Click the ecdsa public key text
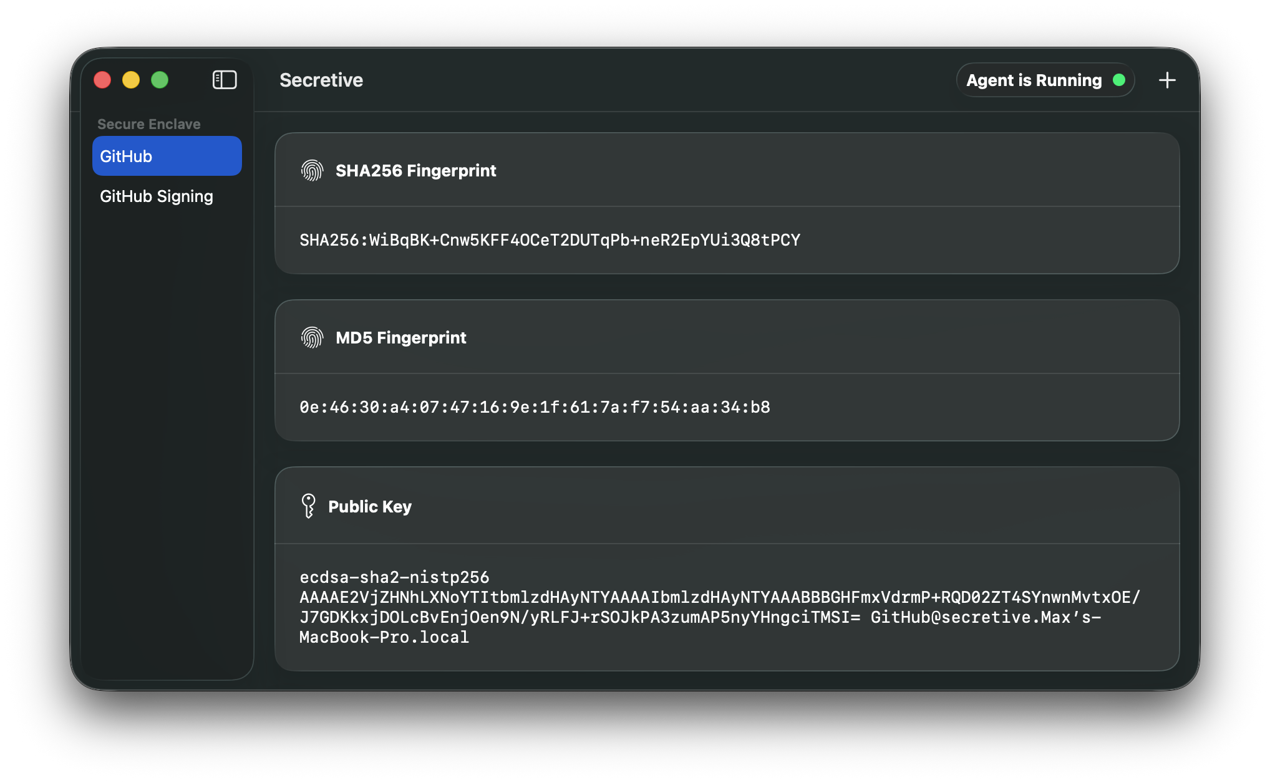The width and height of the screenshot is (1270, 783). click(719, 607)
